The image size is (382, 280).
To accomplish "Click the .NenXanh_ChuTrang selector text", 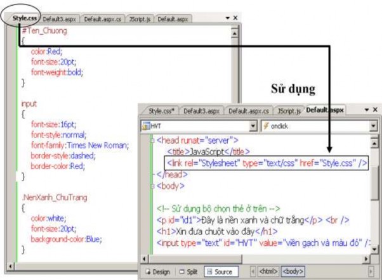I will pyautogui.click(x=55, y=197).
